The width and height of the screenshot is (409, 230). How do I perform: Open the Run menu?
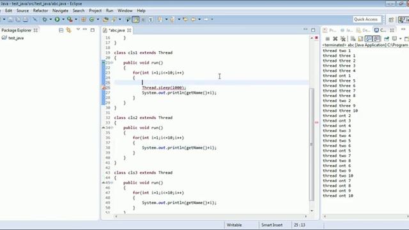(109, 11)
